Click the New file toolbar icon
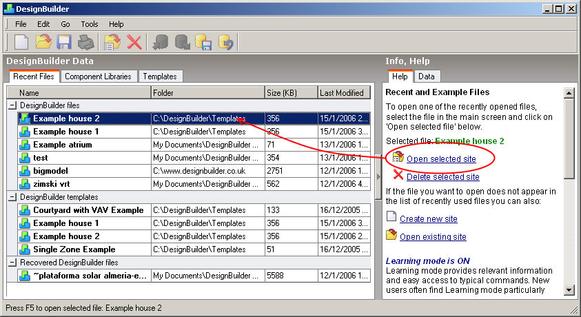 coord(21,42)
